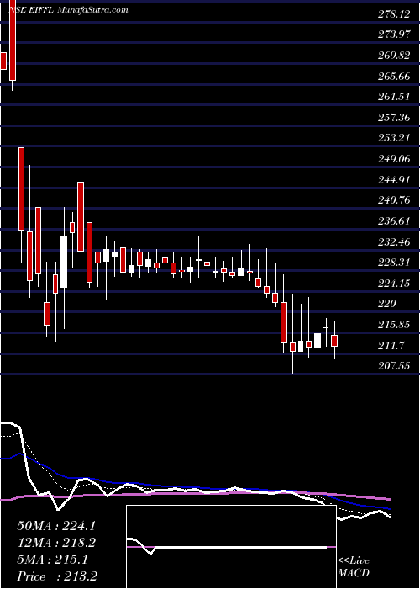Click the 224.15 price axis label
The image size is (420, 589).
pyautogui.click(x=394, y=283)
